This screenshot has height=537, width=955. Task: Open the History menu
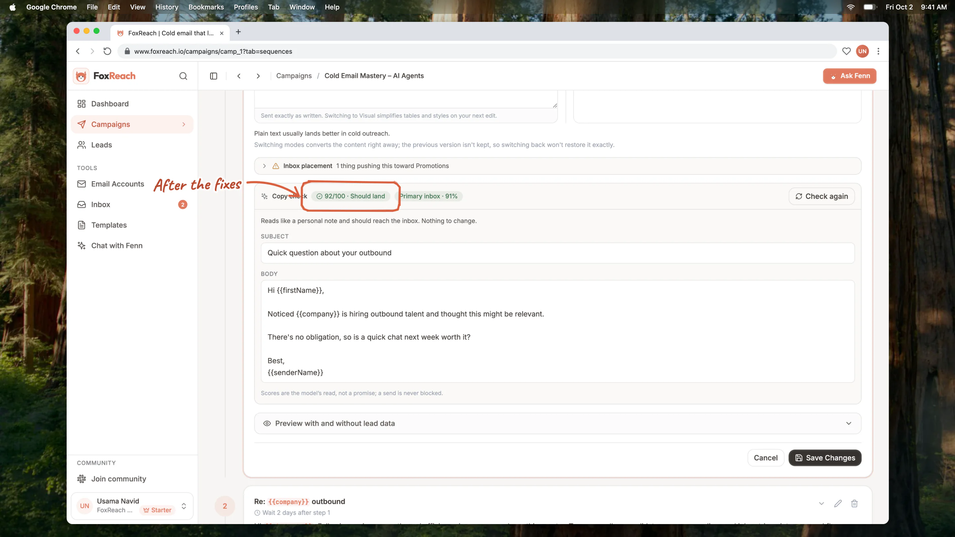tap(167, 7)
